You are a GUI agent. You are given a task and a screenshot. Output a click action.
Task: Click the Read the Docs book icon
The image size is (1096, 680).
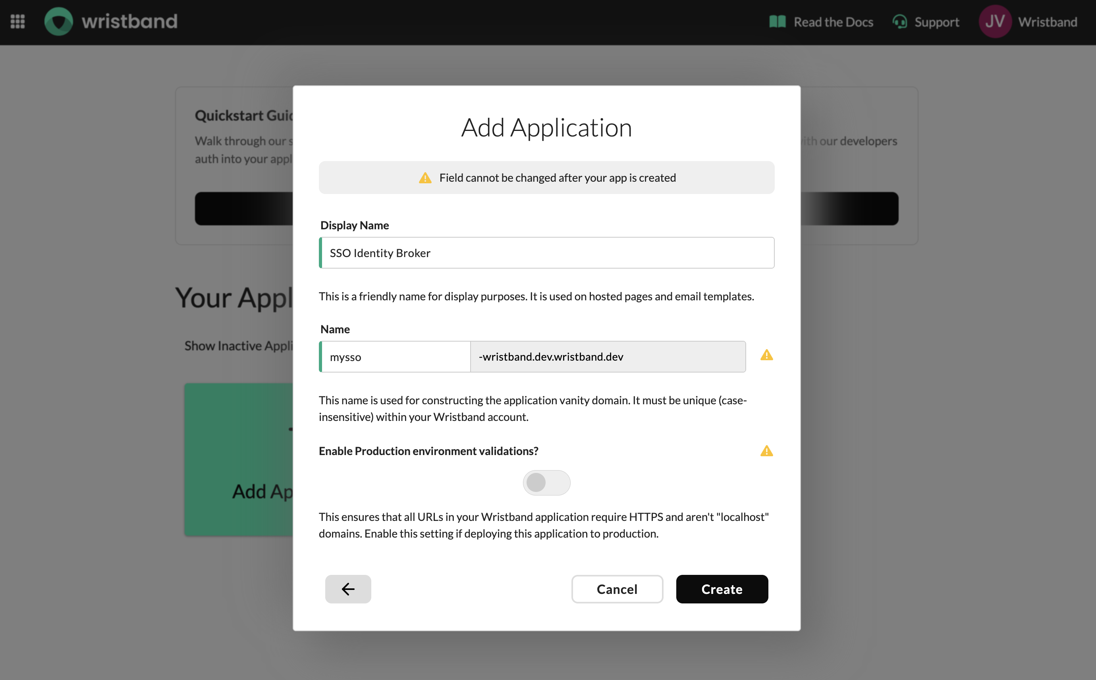tap(778, 21)
